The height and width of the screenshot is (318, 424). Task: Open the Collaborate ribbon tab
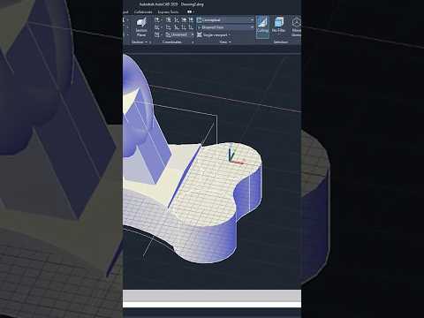pyautogui.click(x=143, y=12)
